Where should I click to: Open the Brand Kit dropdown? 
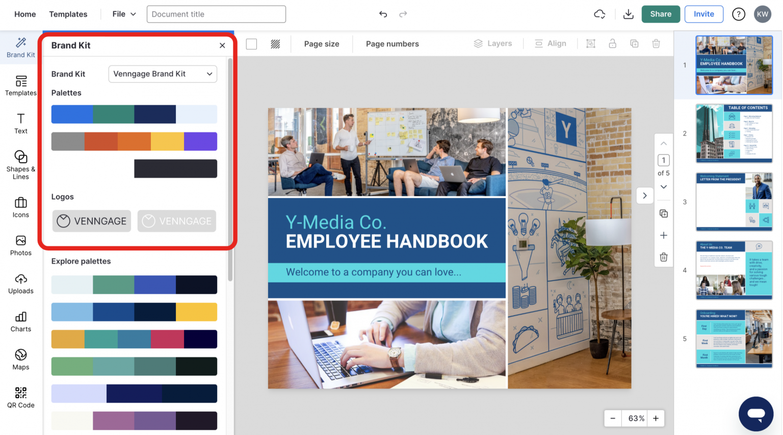162,74
